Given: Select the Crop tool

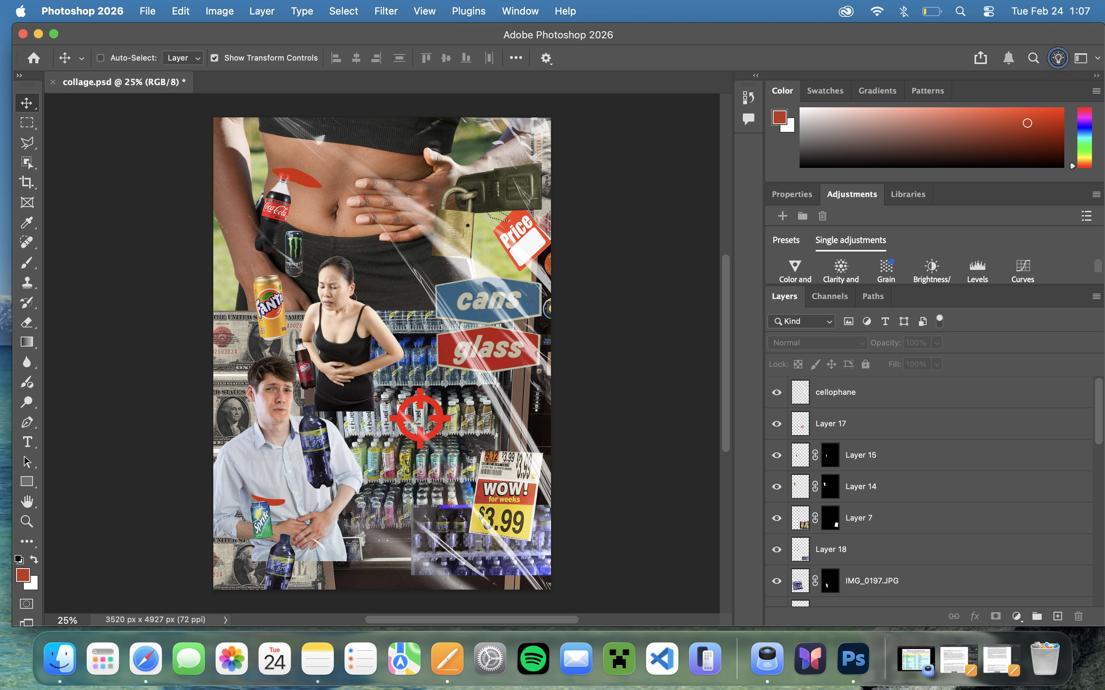Looking at the screenshot, I should point(26,182).
